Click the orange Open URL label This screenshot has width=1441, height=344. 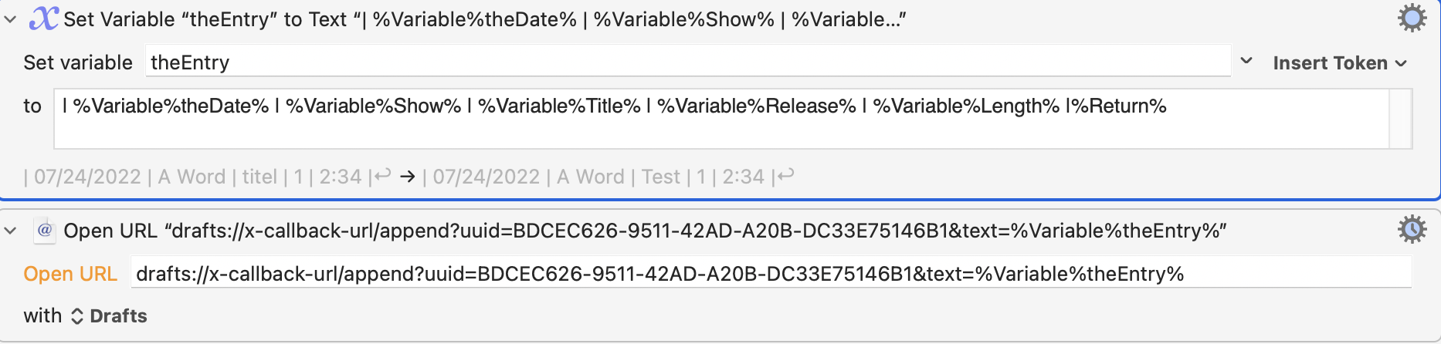pos(70,274)
